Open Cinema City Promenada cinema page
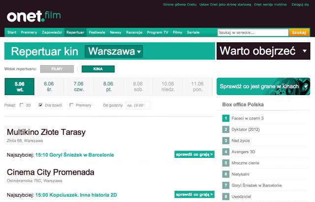The image size is (315, 202). 51,172
